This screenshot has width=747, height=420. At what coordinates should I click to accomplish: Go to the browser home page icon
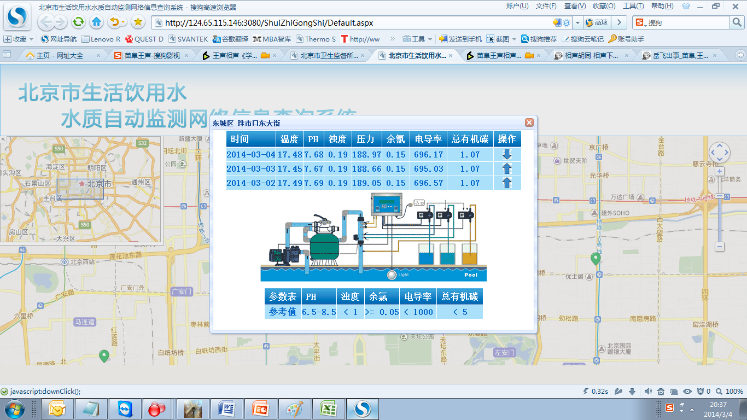click(97, 22)
